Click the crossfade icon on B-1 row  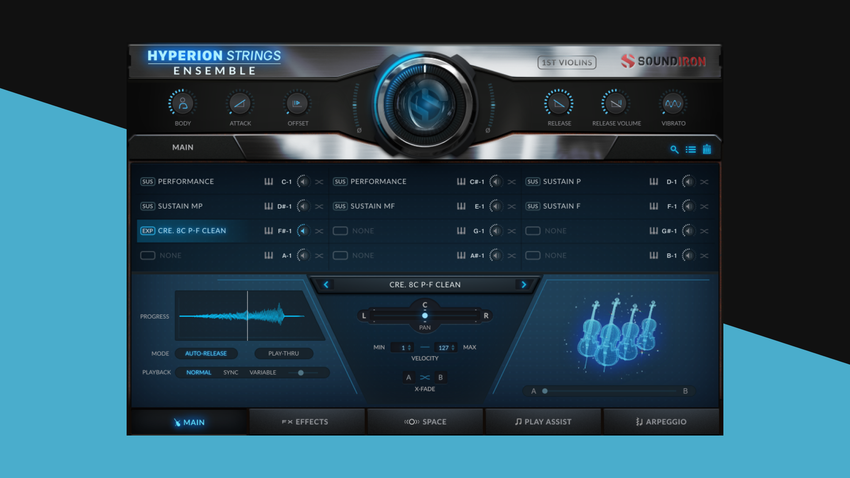click(x=704, y=256)
